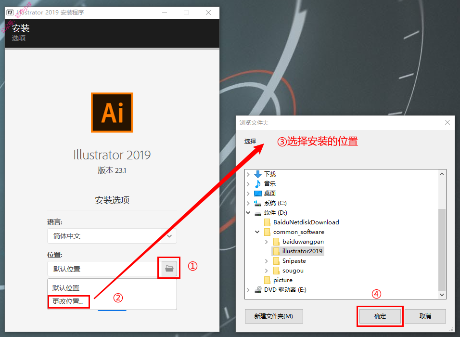
Task: Click the illustrator2019 folder icon
Action: pos(276,251)
